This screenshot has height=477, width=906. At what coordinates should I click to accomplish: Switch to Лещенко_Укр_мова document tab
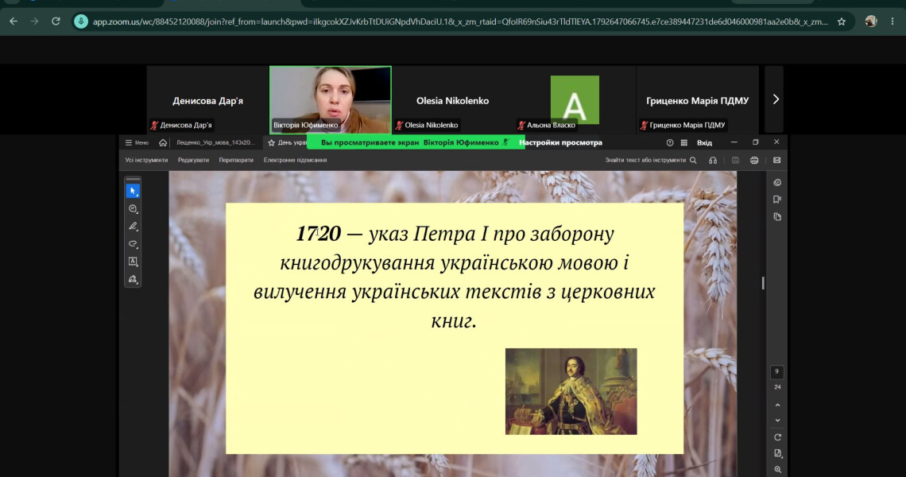pyautogui.click(x=215, y=143)
